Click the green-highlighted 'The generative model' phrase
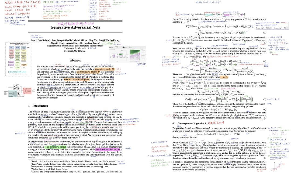 tap(56, 147)
